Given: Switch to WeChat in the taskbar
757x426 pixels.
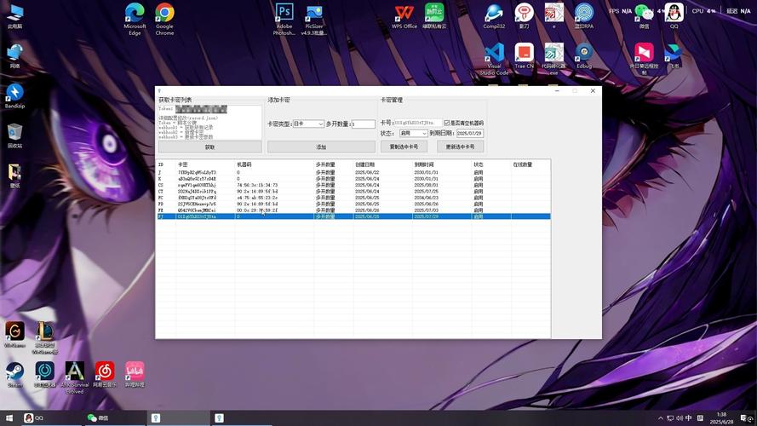Looking at the screenshot, I should 98,418.
